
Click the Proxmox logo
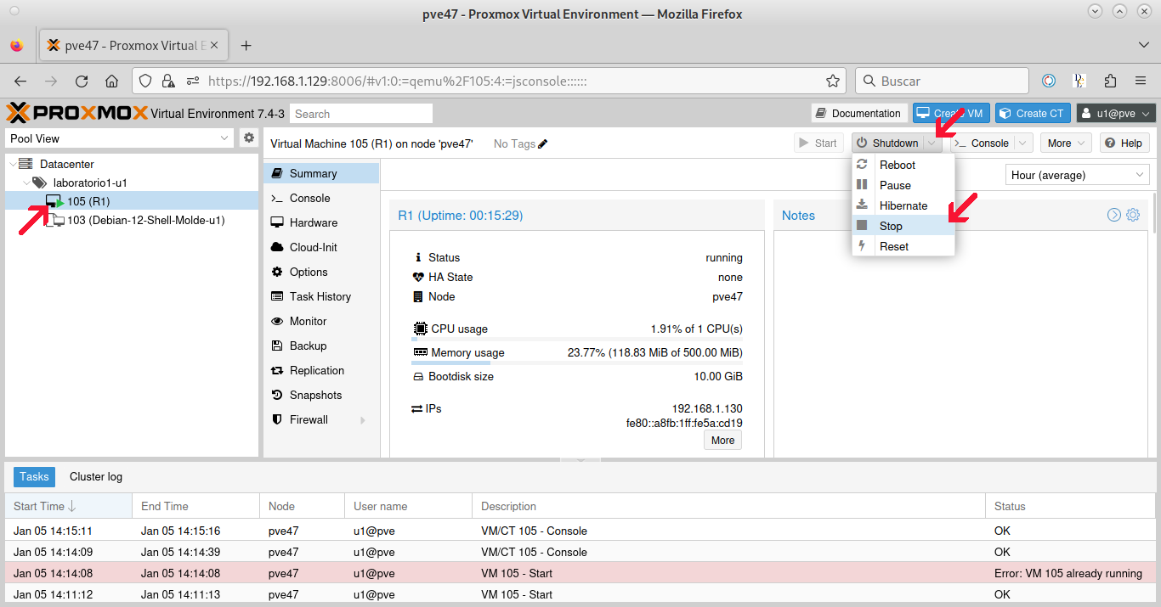click(76, 113)
